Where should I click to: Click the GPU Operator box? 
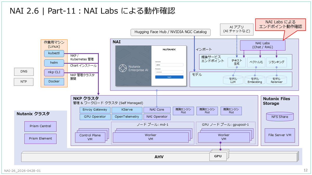tap(95, 117)
